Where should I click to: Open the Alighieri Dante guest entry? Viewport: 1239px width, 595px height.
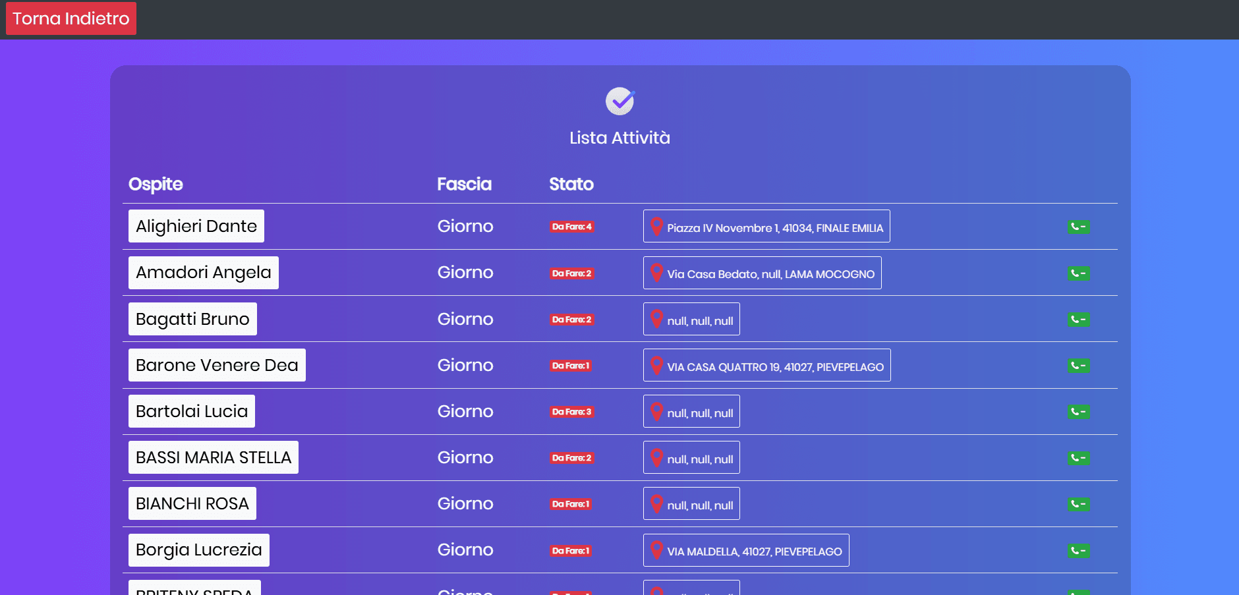(196, 226)
